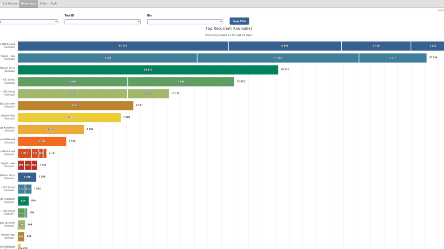
Task: Click the 8 531 Bias (System) bar
Action: (x=76, y=105)
